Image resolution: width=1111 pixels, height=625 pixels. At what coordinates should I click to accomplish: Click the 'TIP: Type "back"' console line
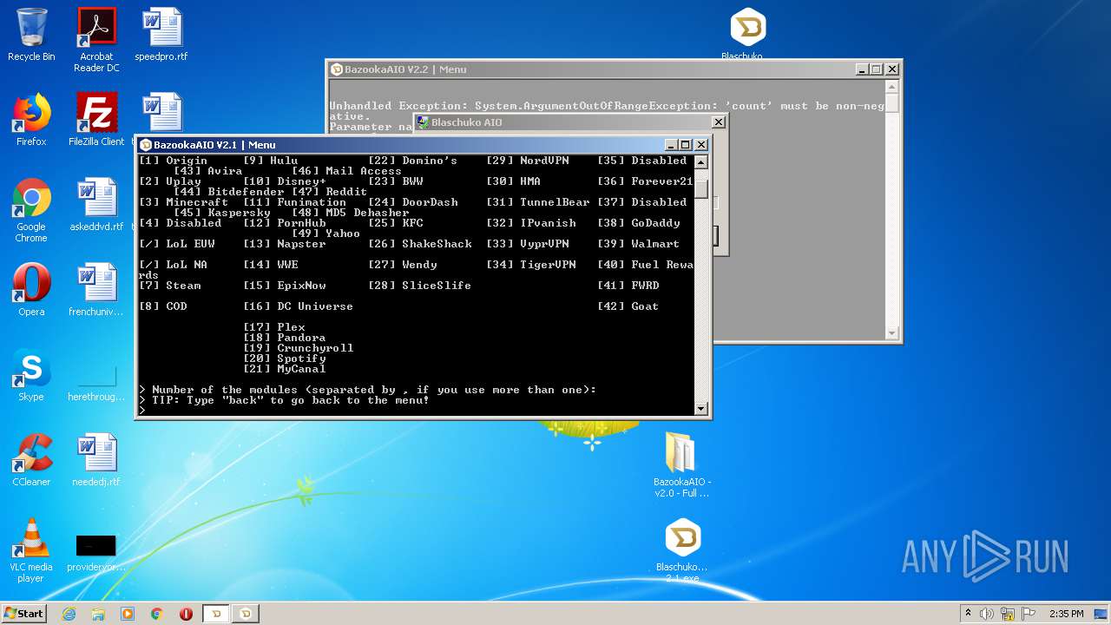pos(284,400)
